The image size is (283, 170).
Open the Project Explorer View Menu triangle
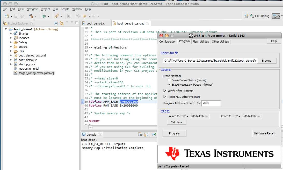(67, 22)
